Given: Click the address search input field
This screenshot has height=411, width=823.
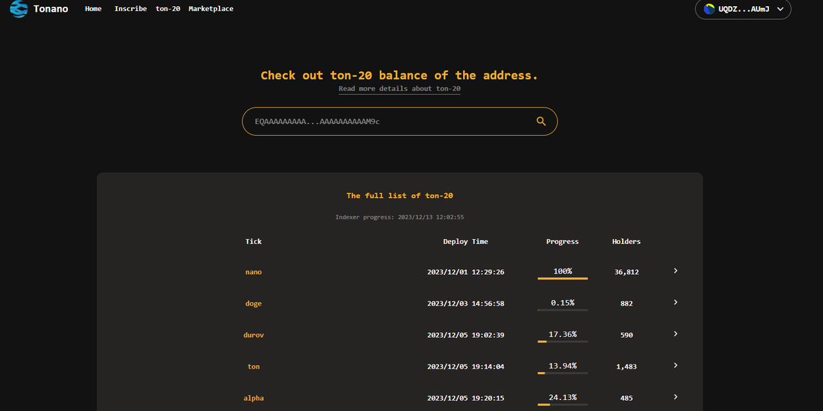Looking at the screenshot, I should point(384,121).
